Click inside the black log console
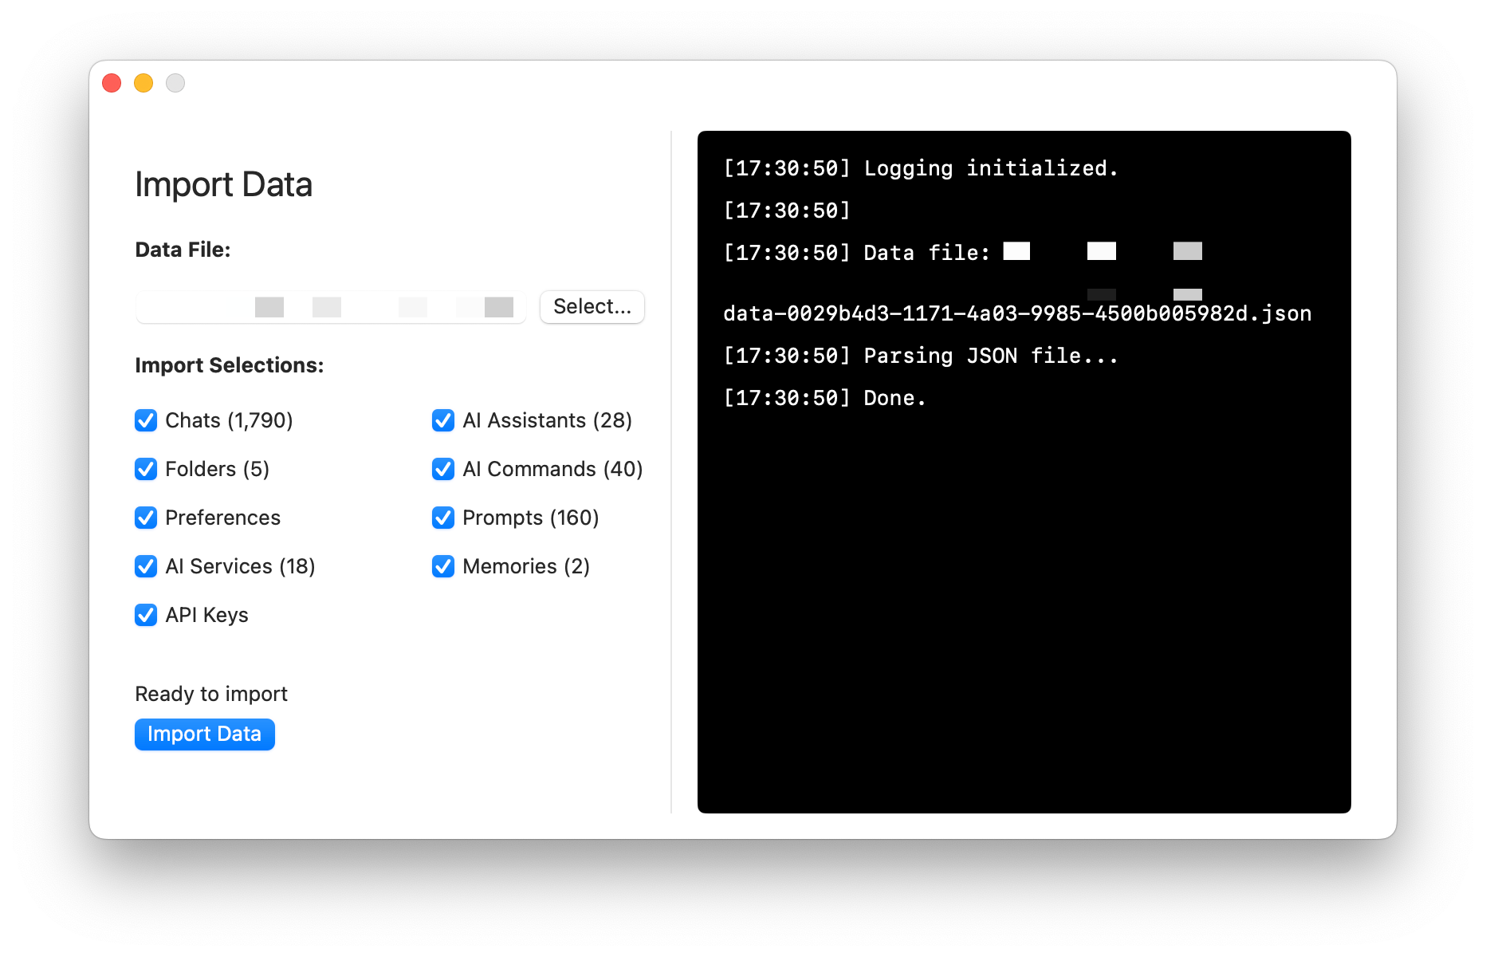1486x957 pixels. (1024, 598)
